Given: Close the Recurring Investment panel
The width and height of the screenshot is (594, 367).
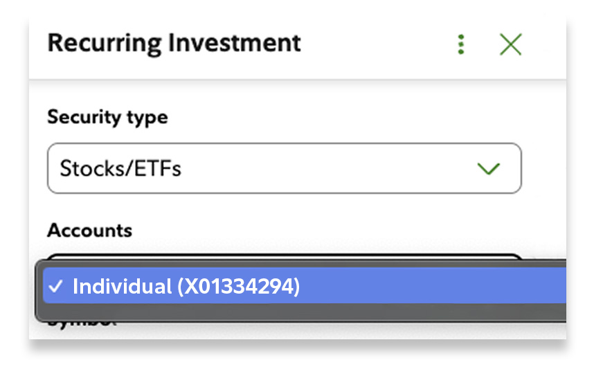Looking at the screenshot, I should 510,45.
